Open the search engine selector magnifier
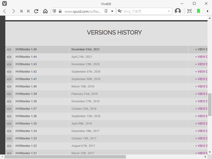 [120, 11]
